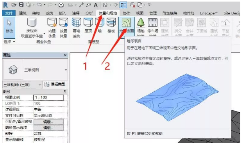Select the 停车场构件 parking component tool
This screenshot has width=245, height=147.
coord(153,27)
